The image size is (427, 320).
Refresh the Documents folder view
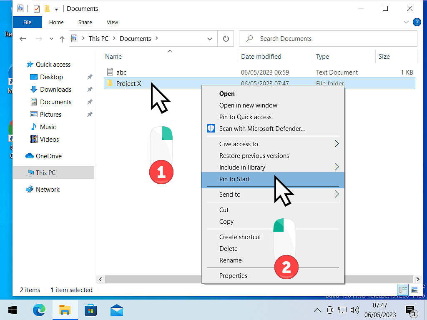(x=225, y=38)
